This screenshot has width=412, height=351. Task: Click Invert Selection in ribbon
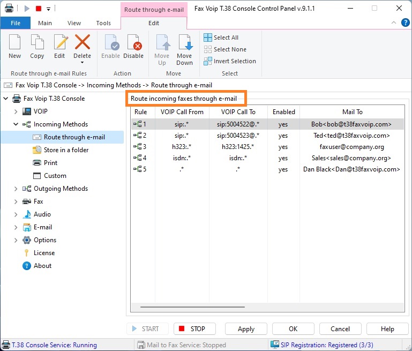pyautogui.click(x=230, y=61)
